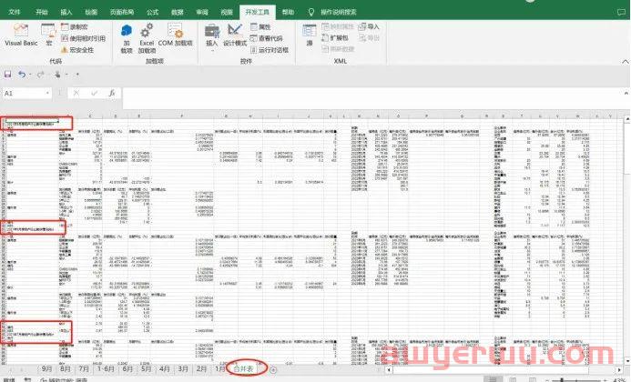Click XML 导入 import
Image resolution: width=631 pixels, height=382 pixels.
pyautogui.click(x=369, y=26)
